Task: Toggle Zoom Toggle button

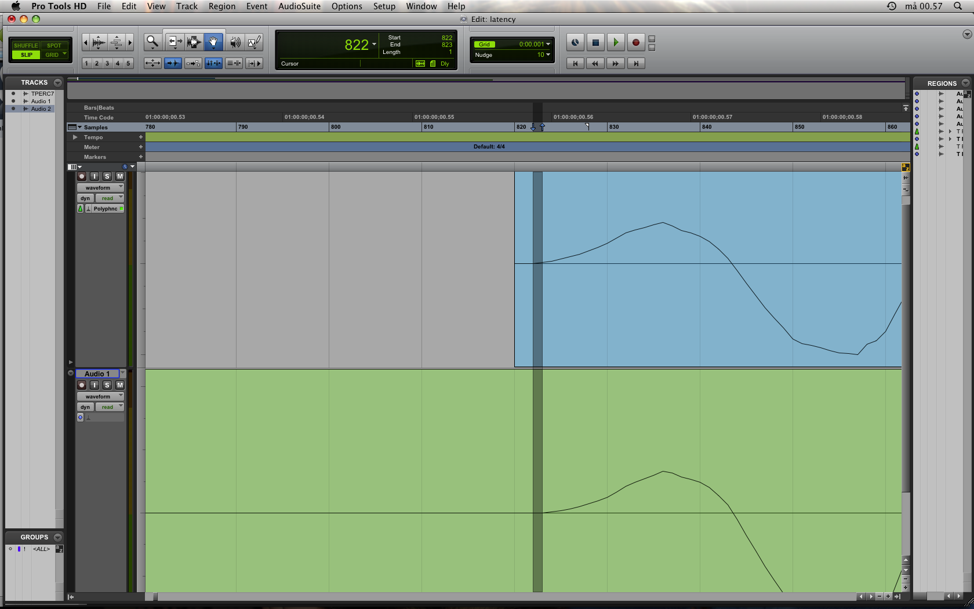Action: [x=152, y=63]
